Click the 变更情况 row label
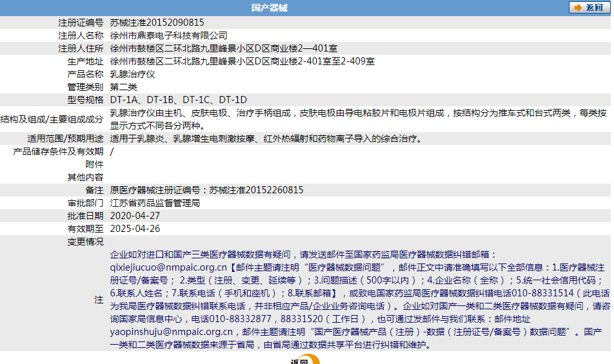The image size is (614, 364). pos(85,242)
